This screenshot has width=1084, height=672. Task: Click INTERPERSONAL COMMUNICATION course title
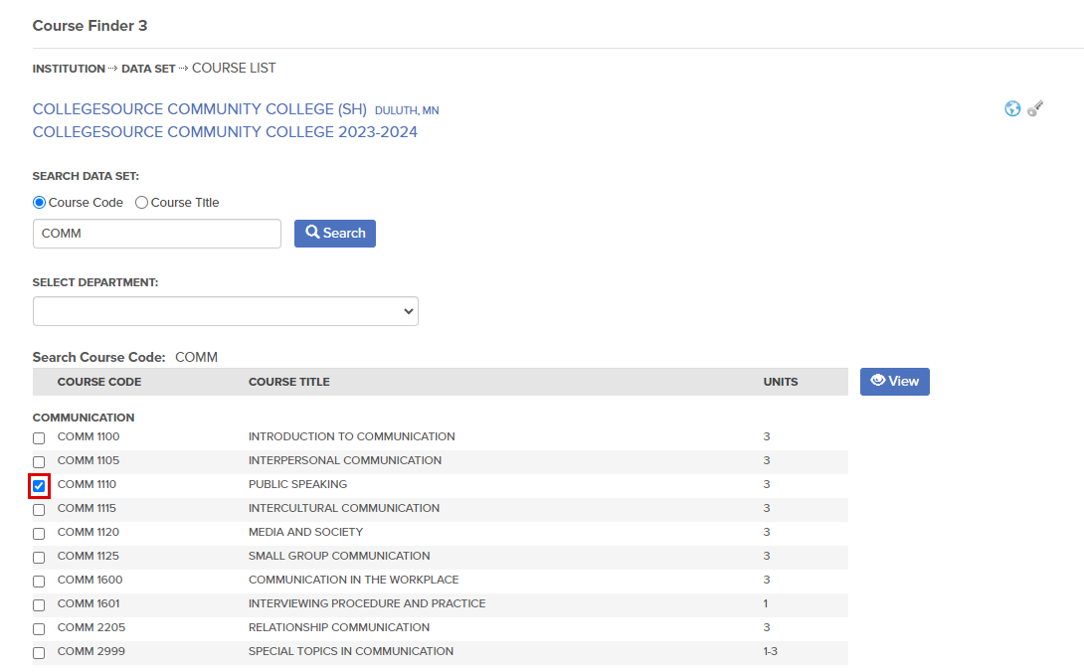point(345,460)
